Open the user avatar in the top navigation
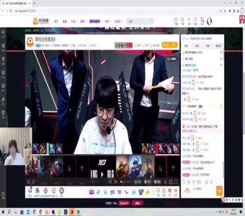The height and width of the screenshot is (216, 245). pos(209,21)
